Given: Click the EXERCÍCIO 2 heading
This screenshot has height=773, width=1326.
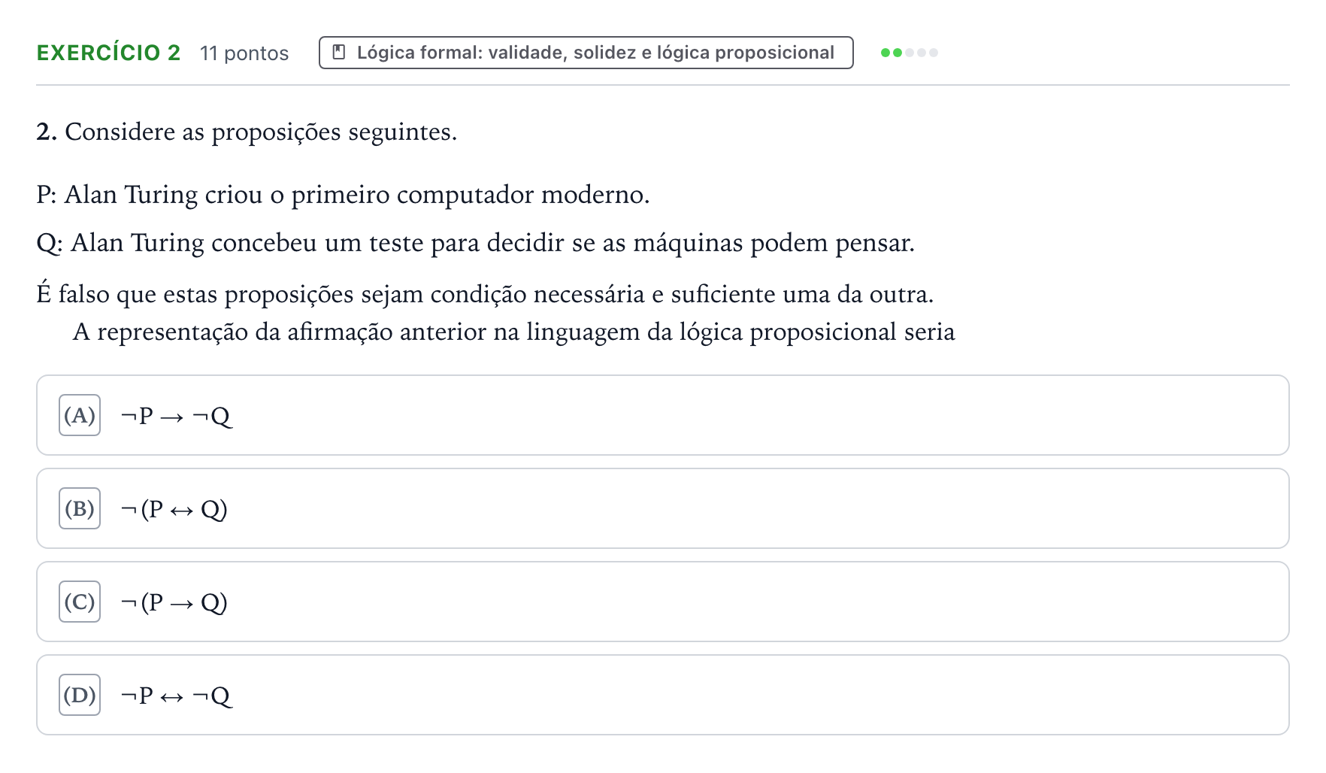Looking at the screenshot, I should 108,53.
